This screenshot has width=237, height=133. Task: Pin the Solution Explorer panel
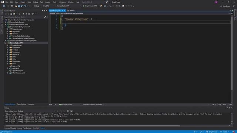point(44,11)
